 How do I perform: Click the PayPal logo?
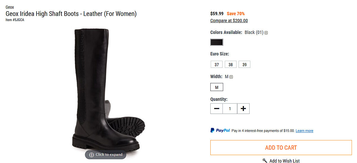(x=220, y=130)
